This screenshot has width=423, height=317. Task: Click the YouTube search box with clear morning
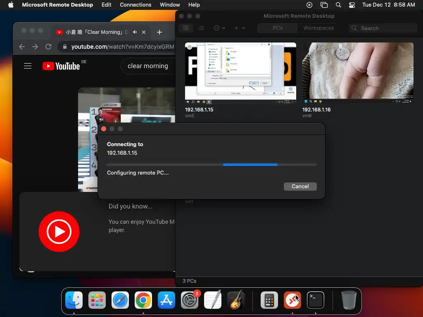(148, 66)
